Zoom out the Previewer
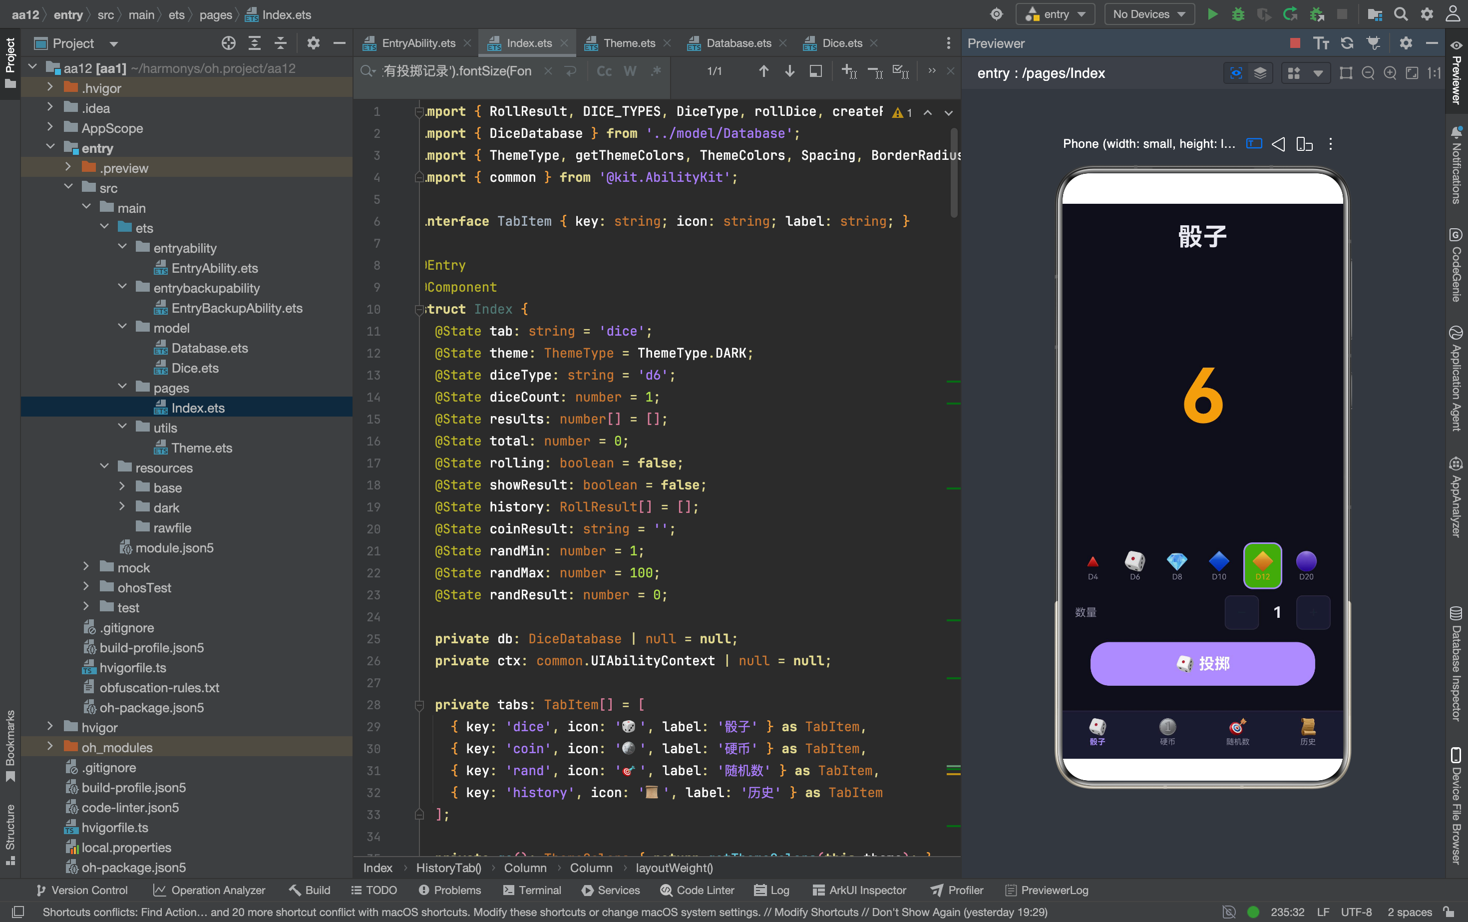This screenshot has width=1468, height=922. (x=1368, y=73)
